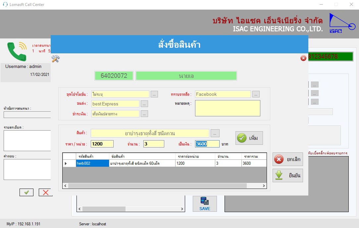Click the ราคา / หน่วย price field

click(x=102, y=144)
